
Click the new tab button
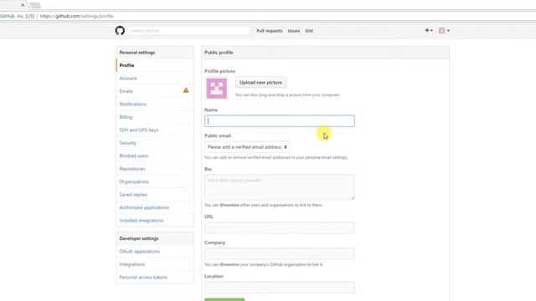[35, 5]
